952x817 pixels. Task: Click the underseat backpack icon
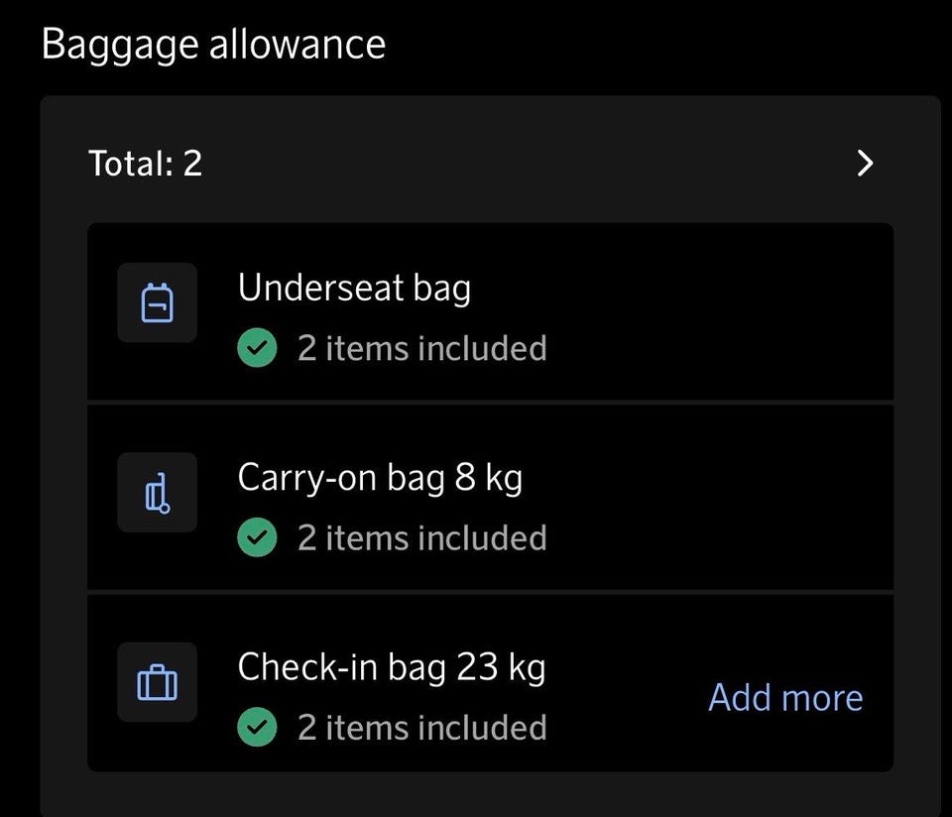[x=158, y=303]
